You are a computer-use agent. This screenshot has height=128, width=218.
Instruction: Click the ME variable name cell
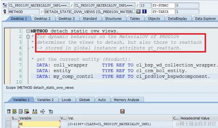39,124
